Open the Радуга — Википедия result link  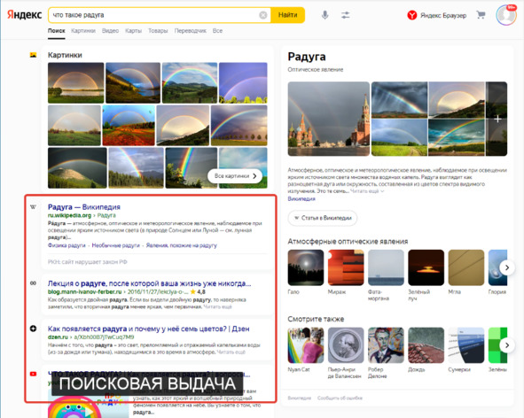pyautogui.click(x=84, y=207)
